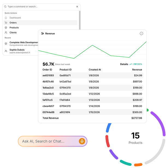Click the Clients people icon
Screen dimensions: 168x168
coord(6,33)
